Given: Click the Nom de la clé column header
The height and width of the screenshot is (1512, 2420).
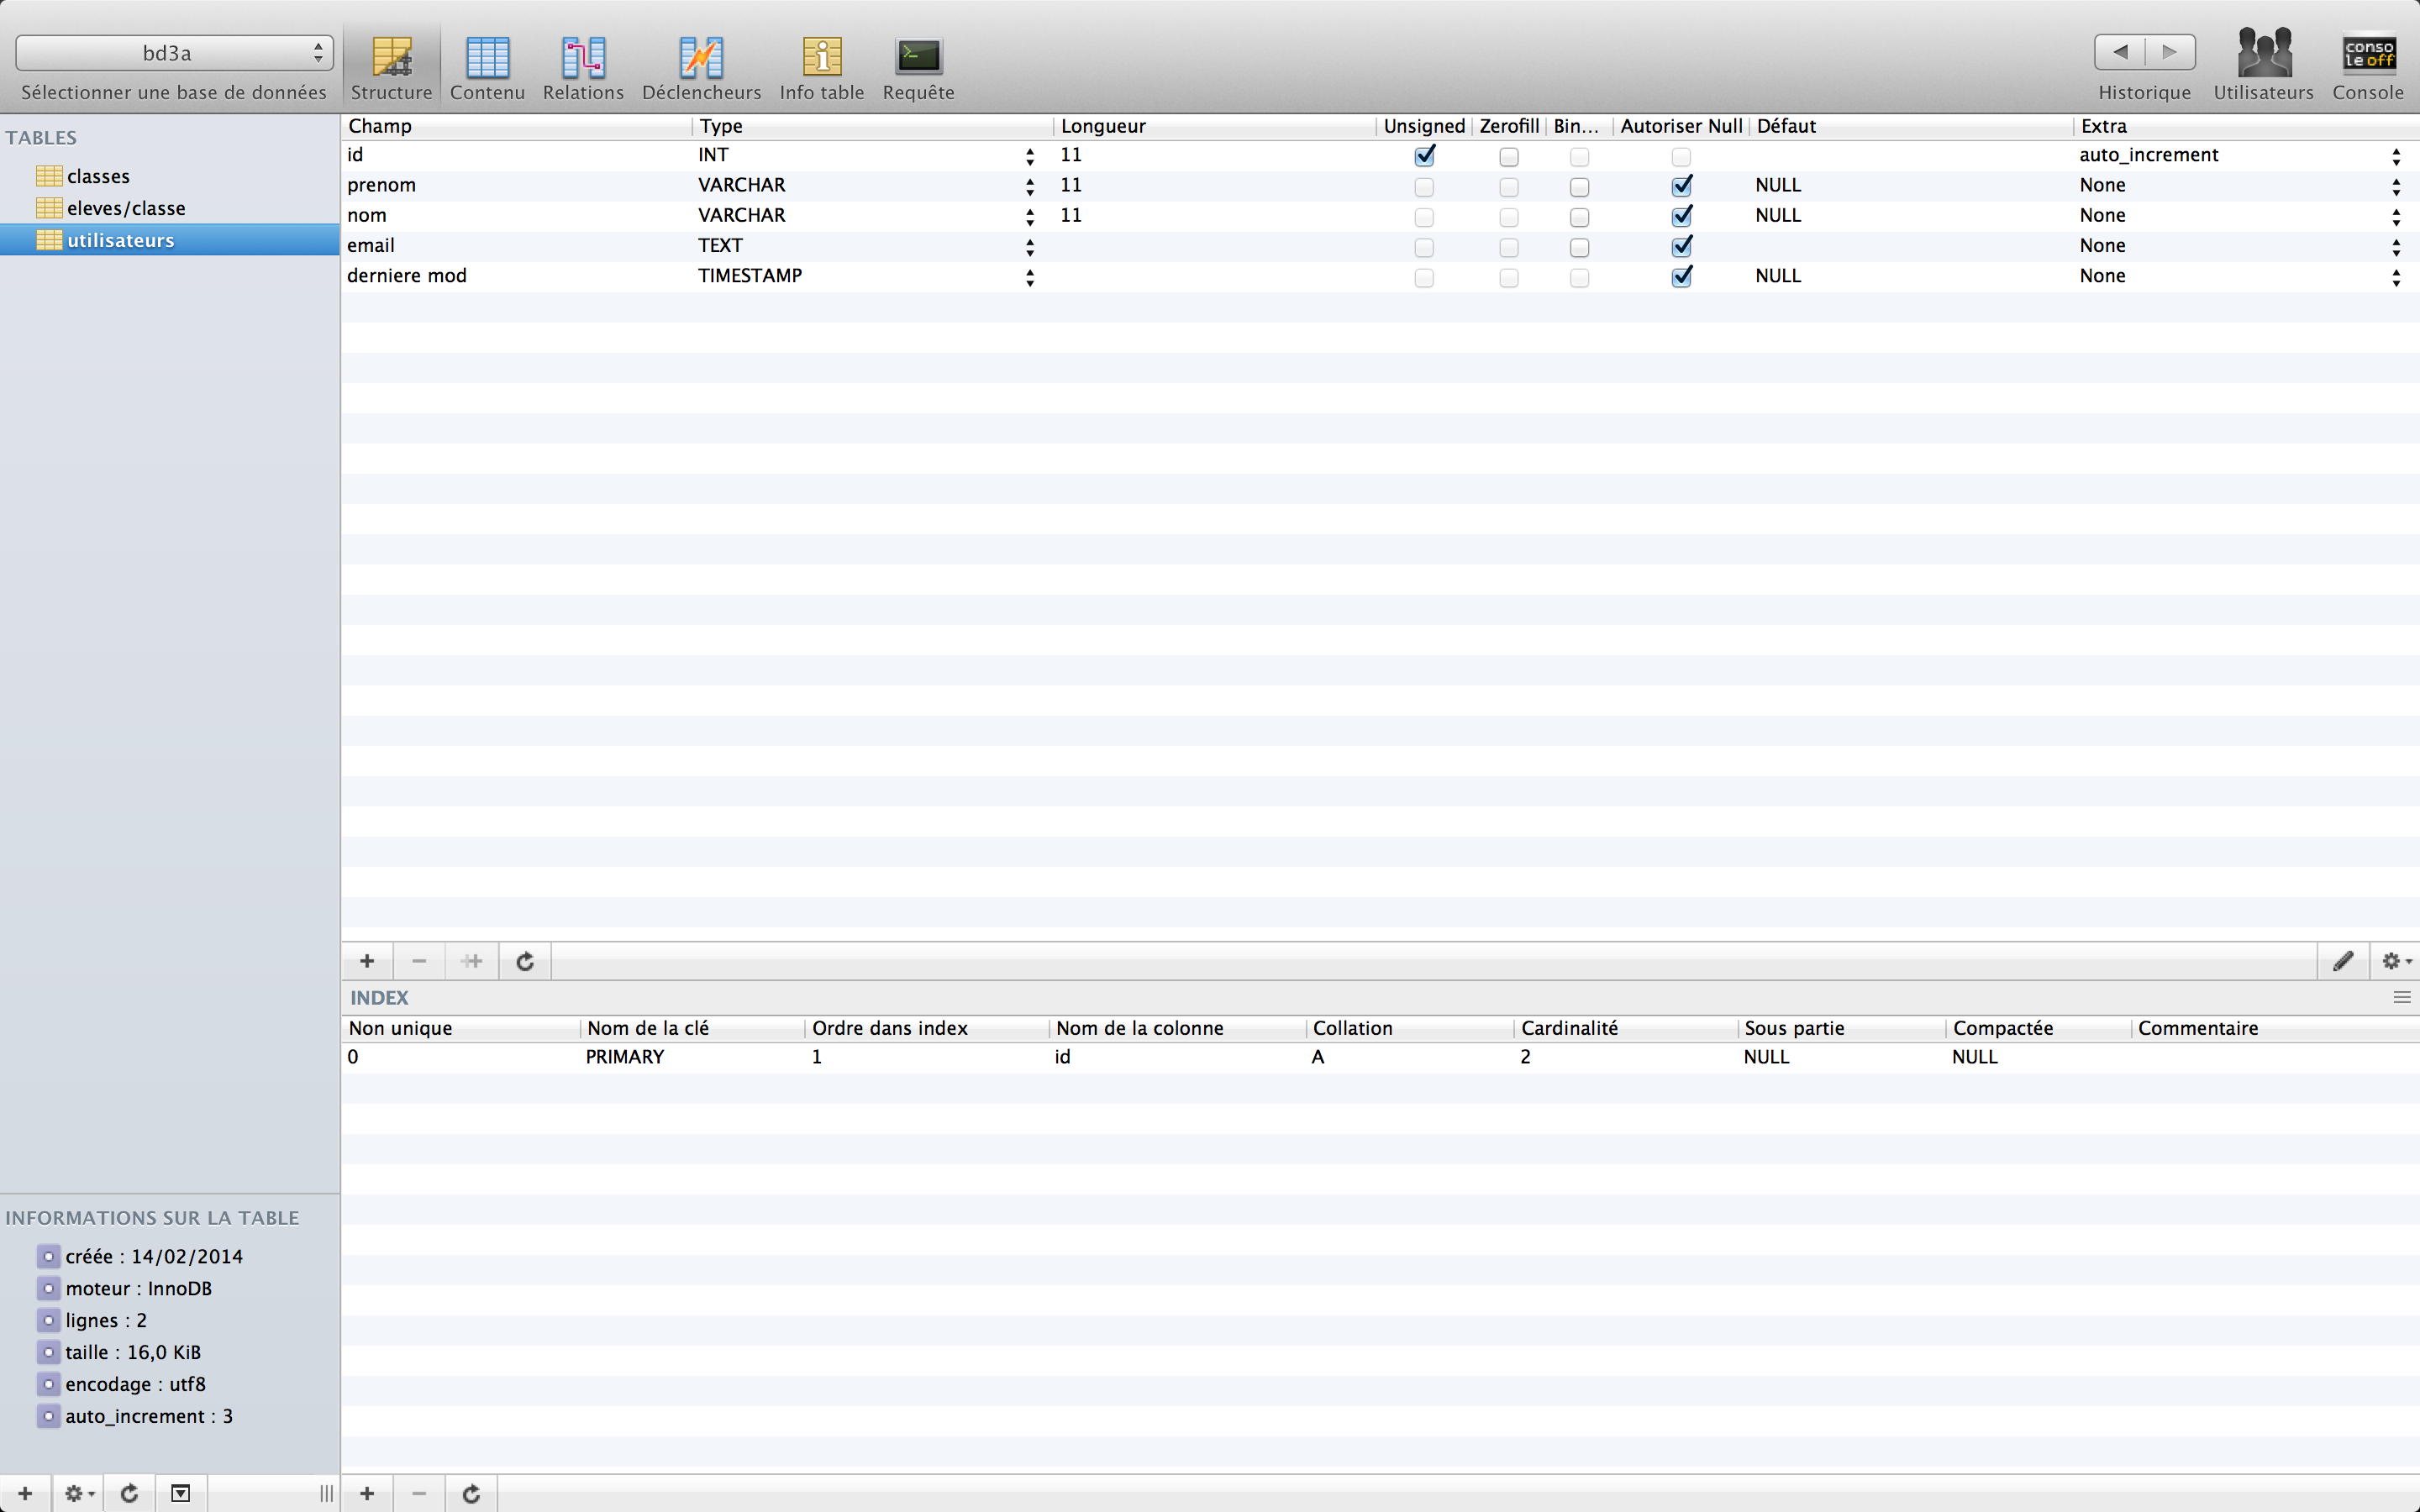Looking at the screenshot, I should click(x=692, y=1028).
